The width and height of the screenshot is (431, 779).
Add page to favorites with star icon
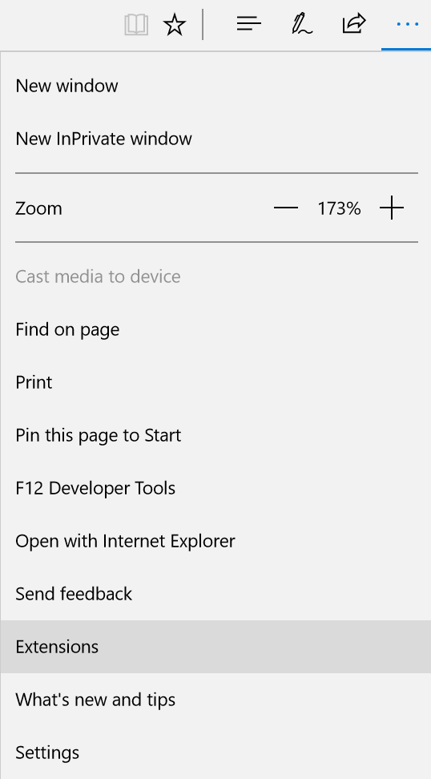coord(175,24)
